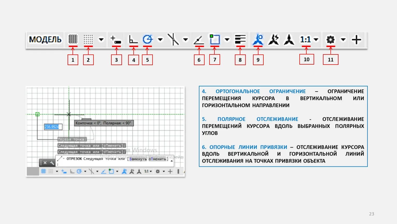Toggle object snap square icon in large status bar
Screen dimensions: 397x224
click(215, 39)
